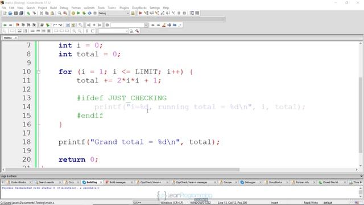Viewport: 364px width, 205px height.
Task: Open the Project menu
Action: click(43, 8)
